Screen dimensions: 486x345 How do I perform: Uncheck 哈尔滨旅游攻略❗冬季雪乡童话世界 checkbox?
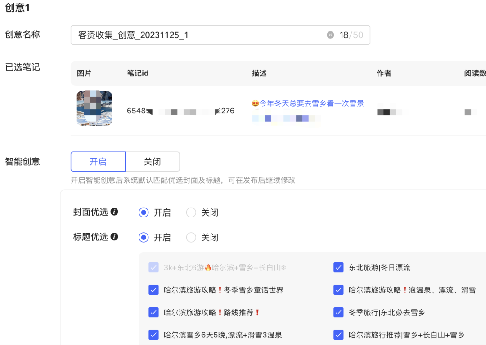(x=153, y=290)
